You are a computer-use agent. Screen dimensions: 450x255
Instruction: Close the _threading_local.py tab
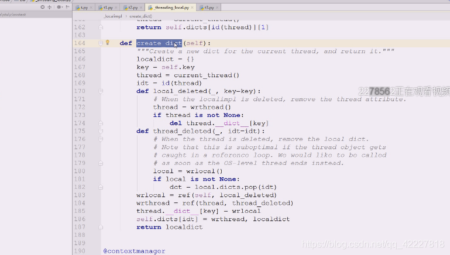[192, 8]
